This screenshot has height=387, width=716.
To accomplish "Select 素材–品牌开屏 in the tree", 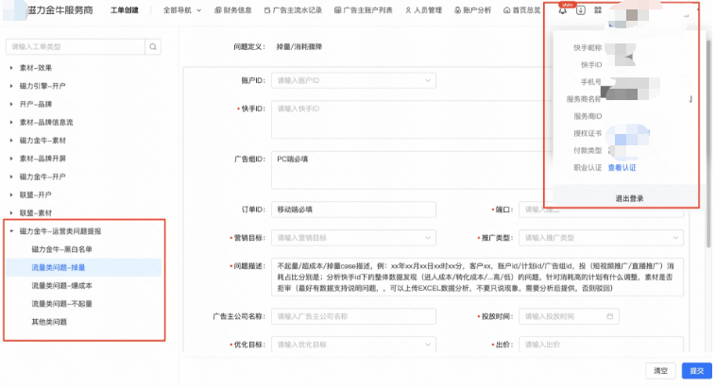I will point(43,159).
